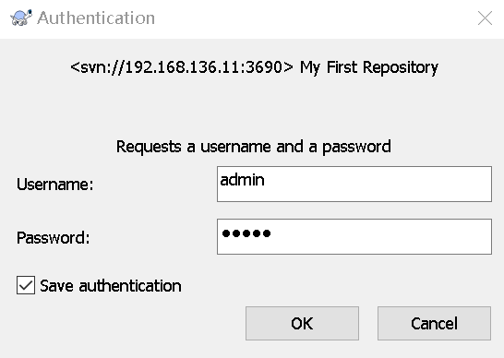Click the svn://192.168.136.11:3690 repository realm text
Viewport: 504px width, 358px height.
(x=182, y=67)
